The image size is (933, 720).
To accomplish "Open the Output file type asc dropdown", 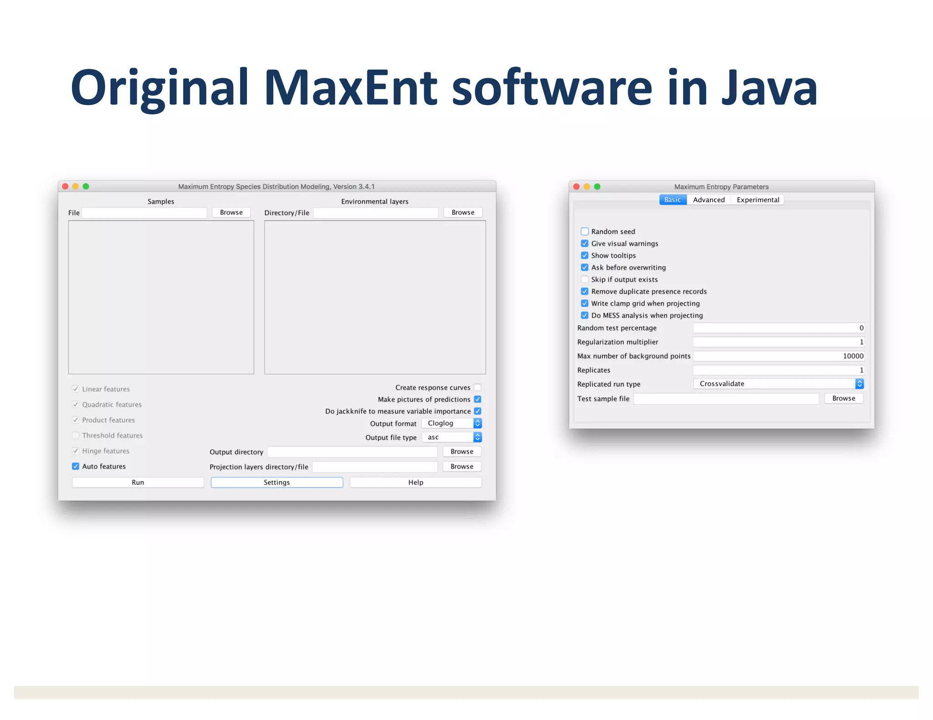I will [452, 437].
